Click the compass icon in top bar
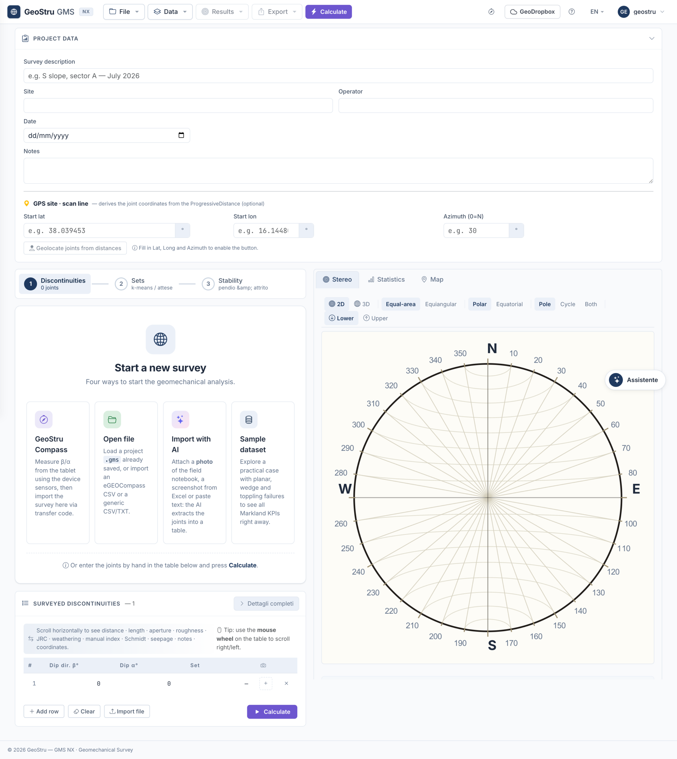 coord(491,12)
